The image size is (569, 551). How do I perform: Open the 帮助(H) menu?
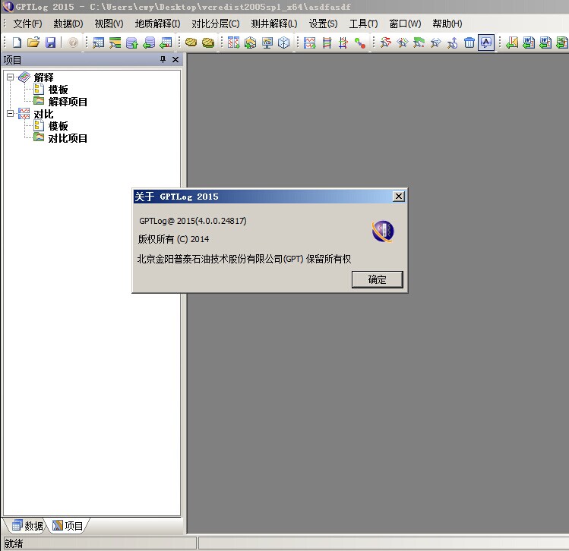447,24
